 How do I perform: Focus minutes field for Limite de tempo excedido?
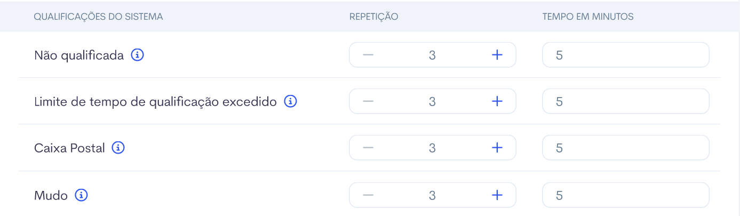626,101
